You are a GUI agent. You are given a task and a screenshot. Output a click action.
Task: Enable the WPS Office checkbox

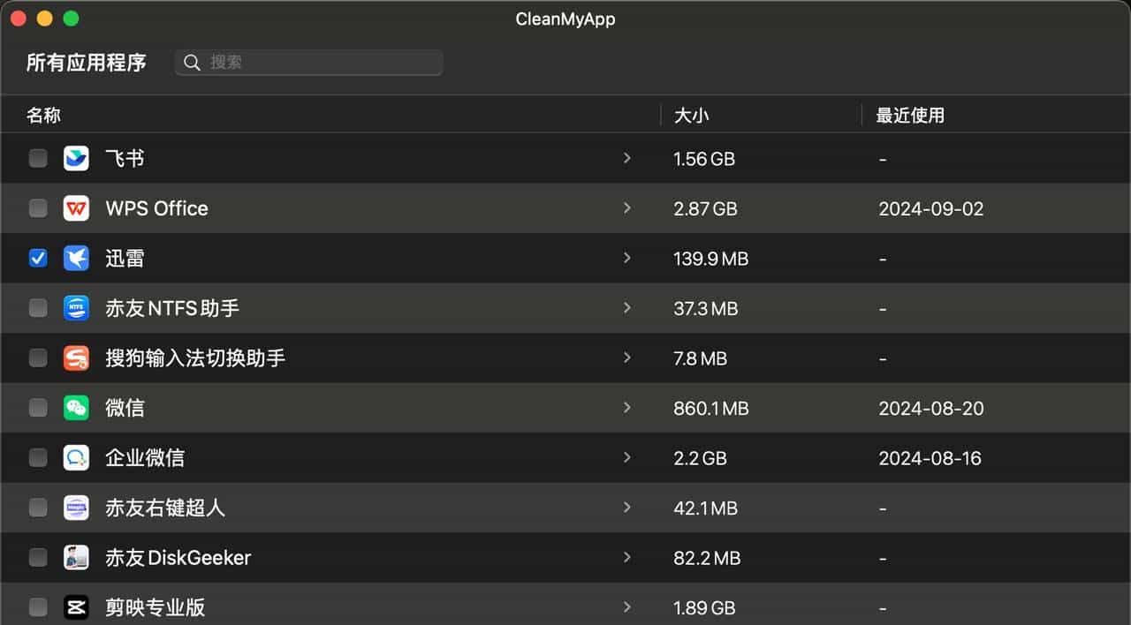click(38, 208)
